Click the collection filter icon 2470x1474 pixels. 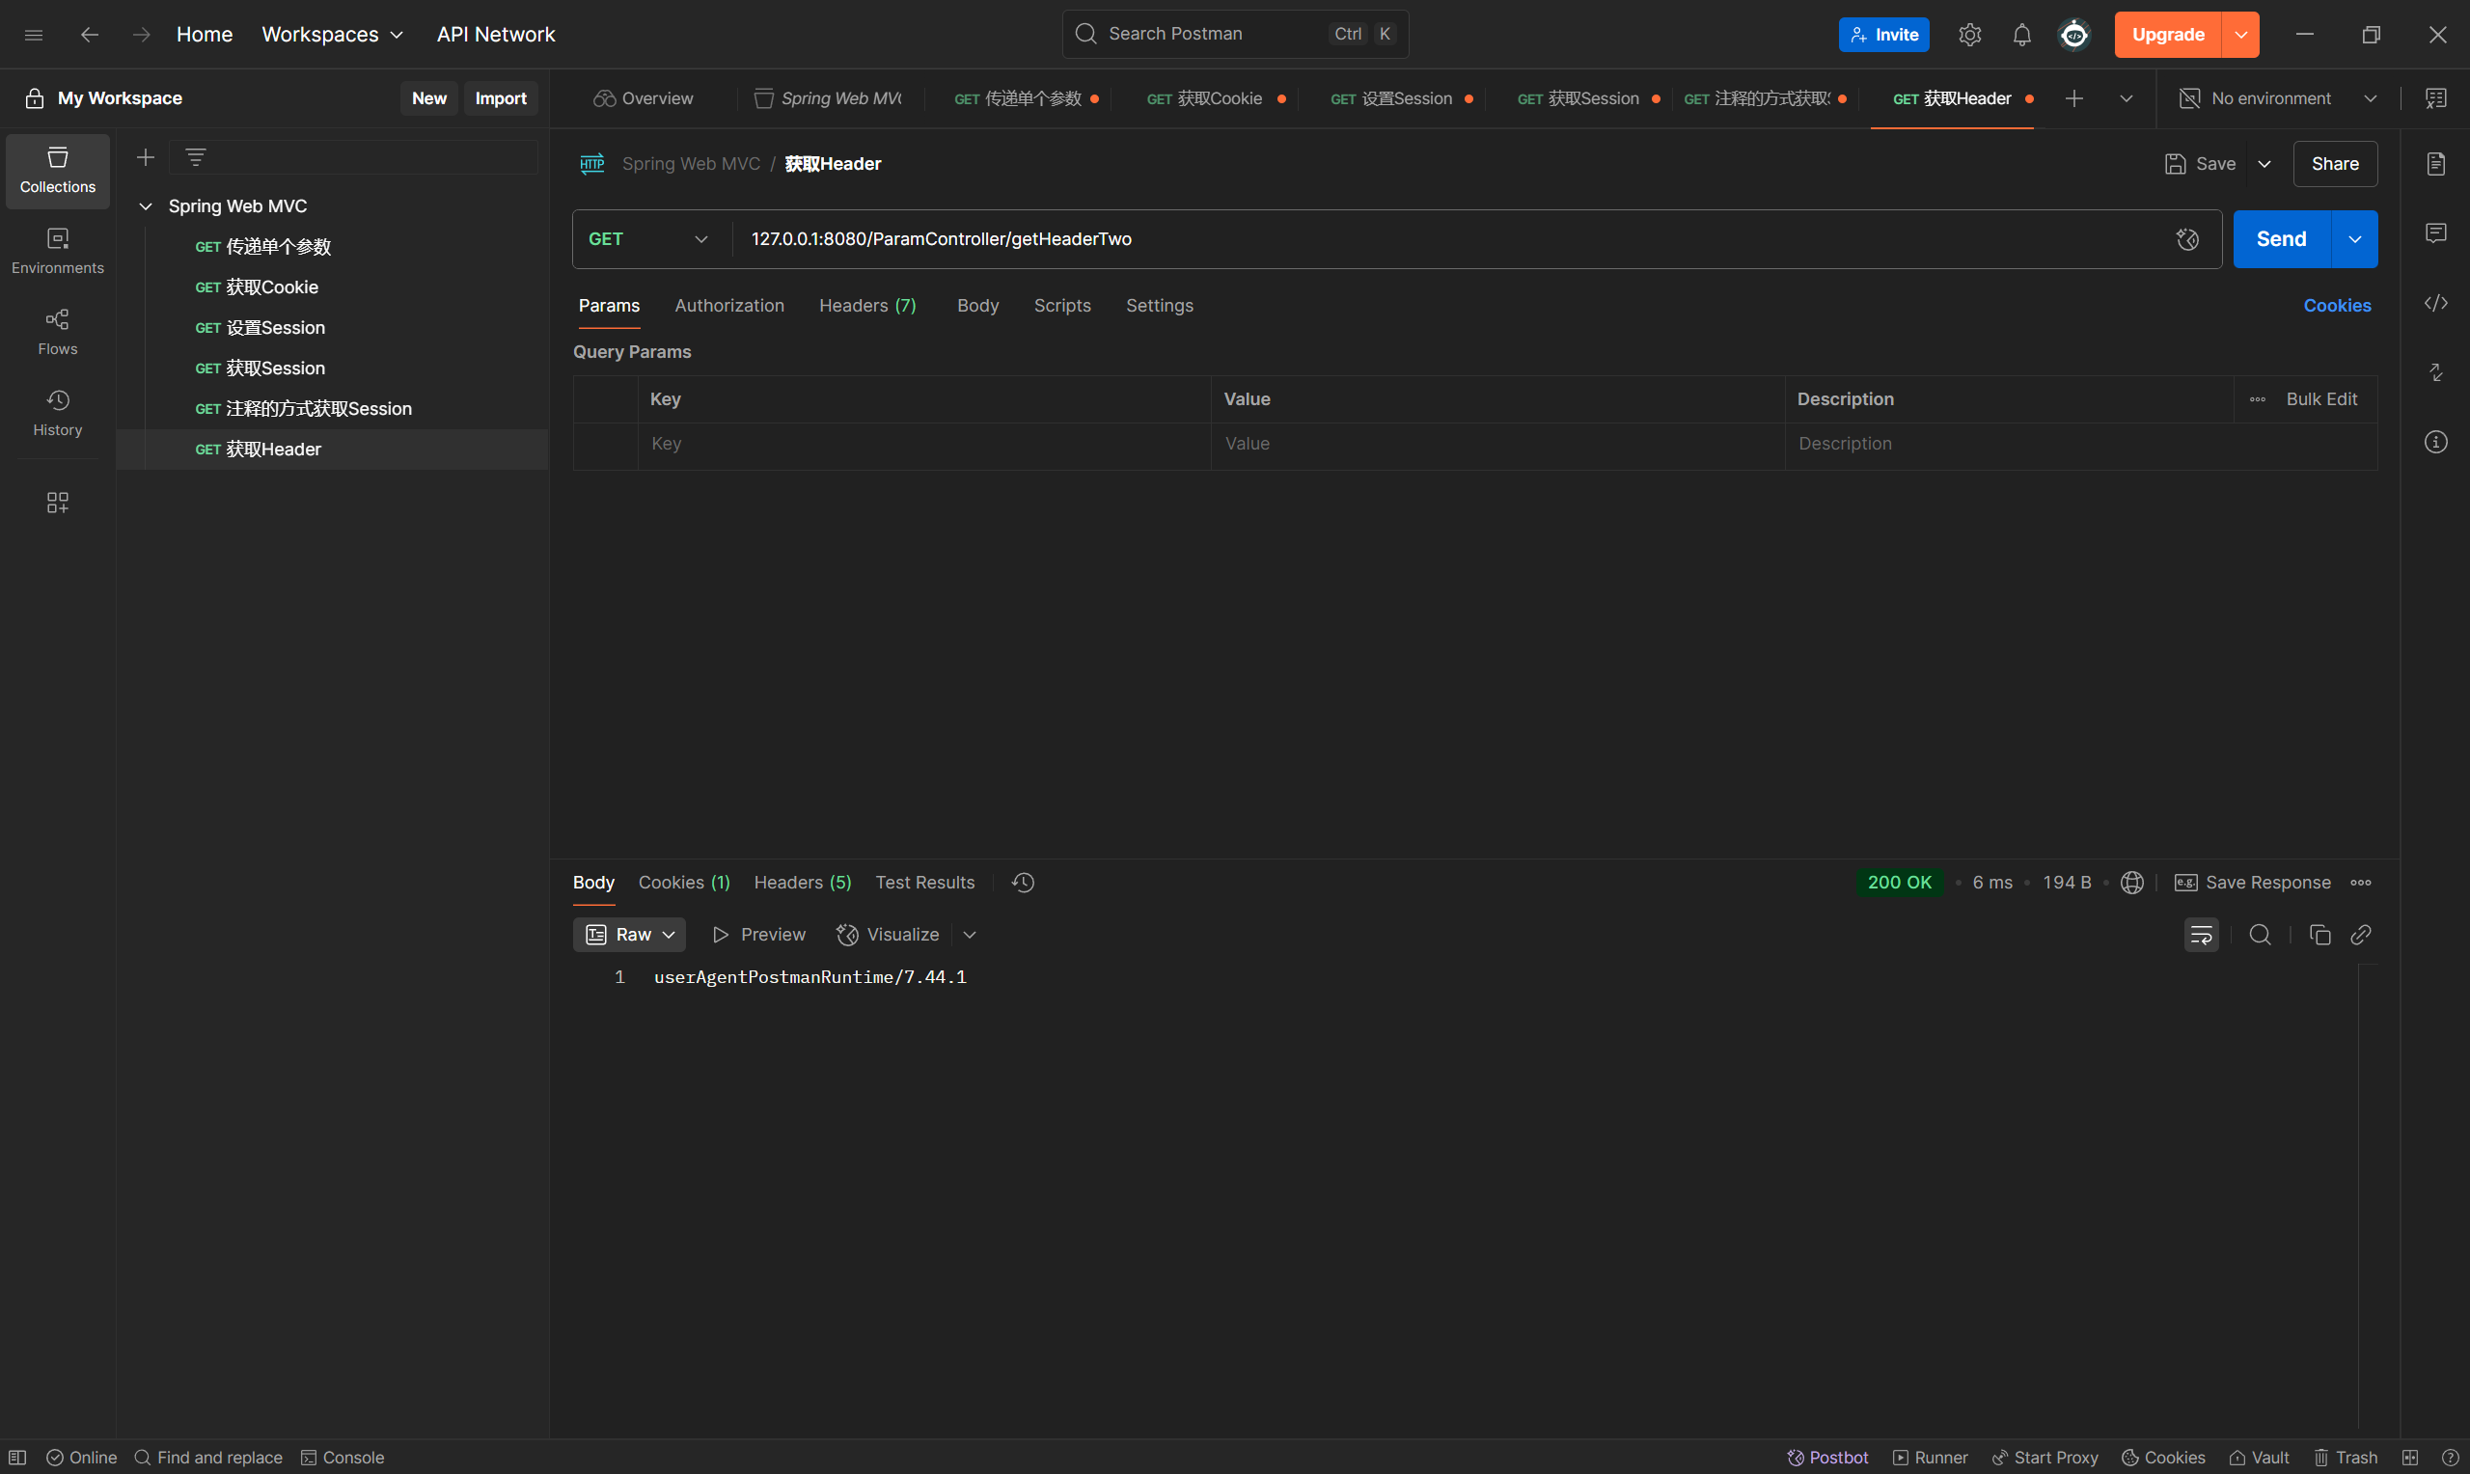196,157
